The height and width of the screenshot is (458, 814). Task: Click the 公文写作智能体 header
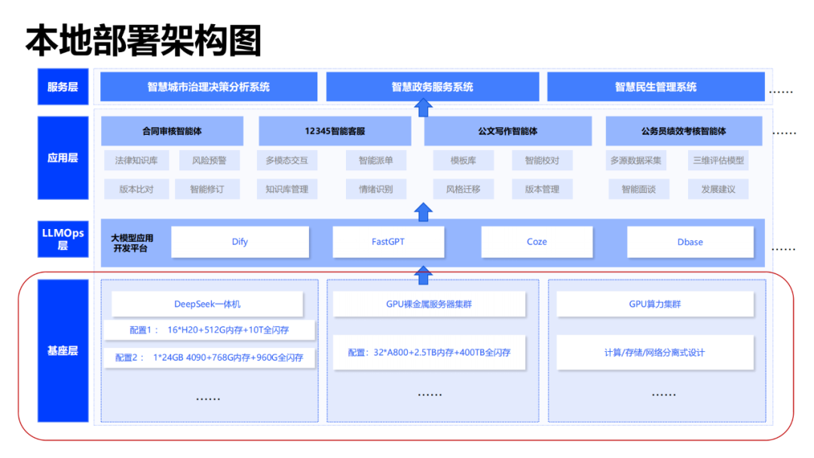[x=508, y=131]
